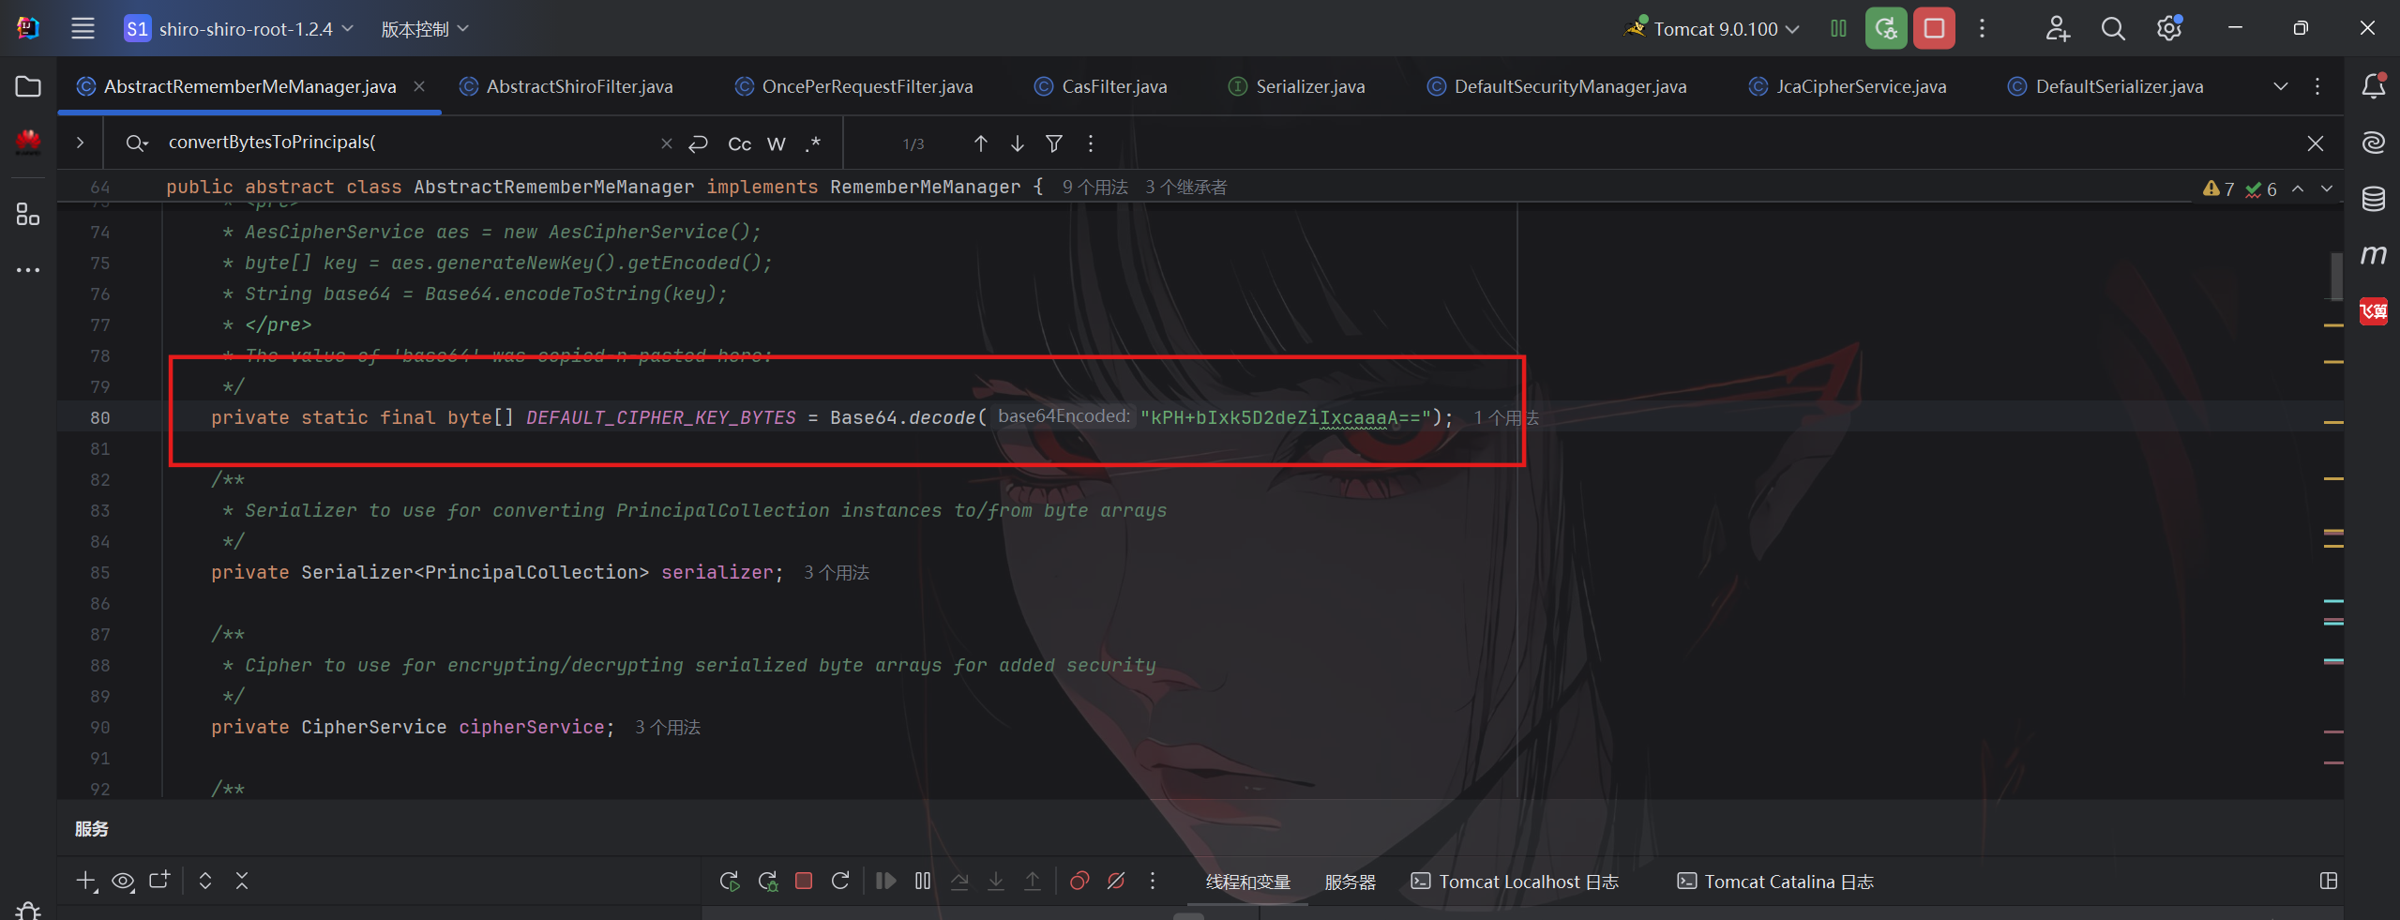Screen dimensions: 2400x920
Task: Click the 3 个继承者 inheritors hint
Action: click(x=1185, y=187)
